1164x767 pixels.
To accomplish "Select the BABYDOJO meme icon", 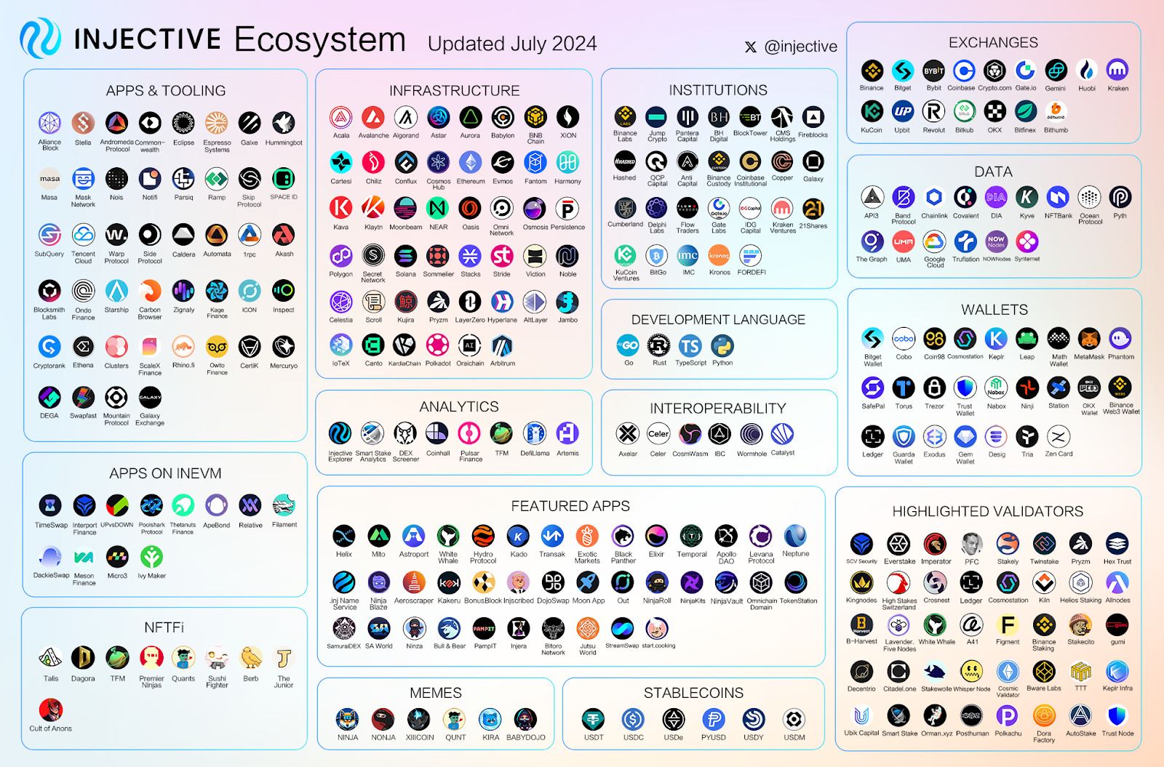I will point(525,720).
